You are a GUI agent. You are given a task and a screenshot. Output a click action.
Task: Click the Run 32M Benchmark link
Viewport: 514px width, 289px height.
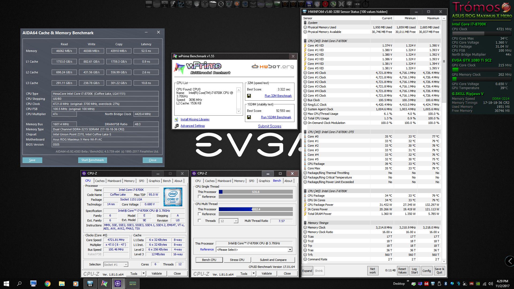pos(278,96)
